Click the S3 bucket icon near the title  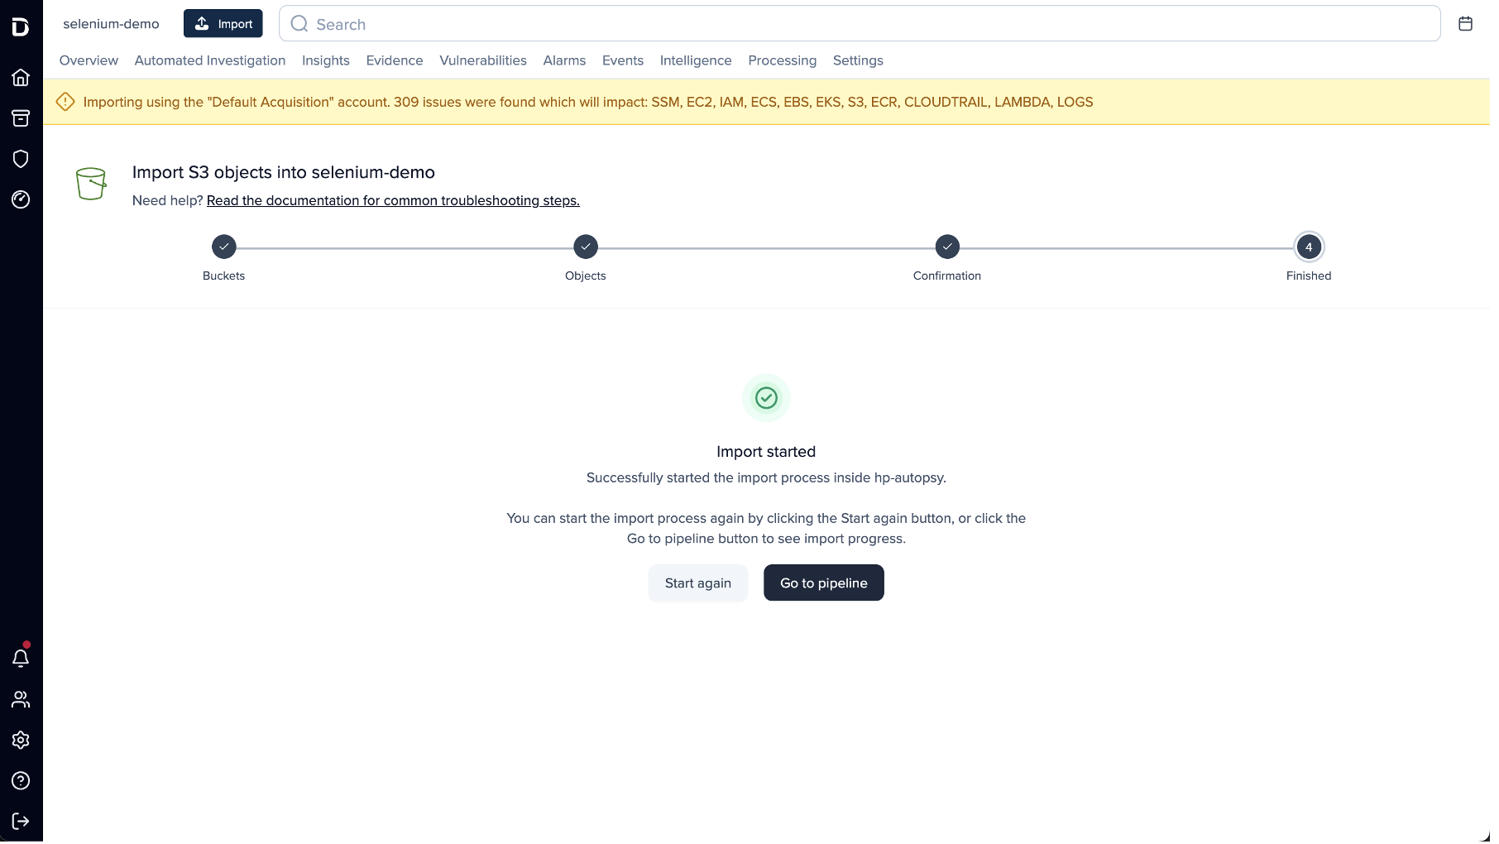pos(92,183)
